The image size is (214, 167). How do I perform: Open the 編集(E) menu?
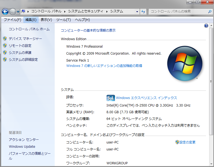(31, 20)
